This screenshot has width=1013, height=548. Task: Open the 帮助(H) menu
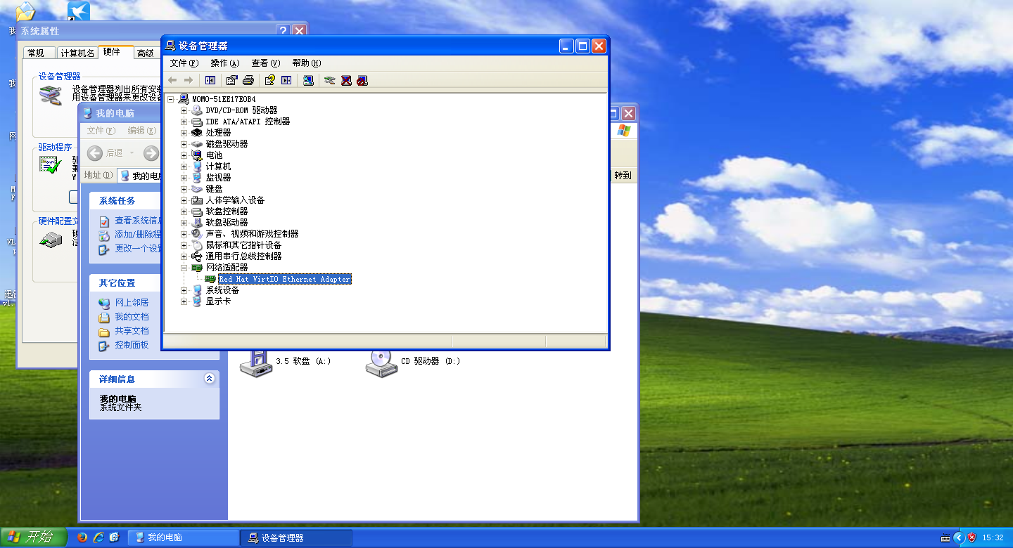coord(307,63)
